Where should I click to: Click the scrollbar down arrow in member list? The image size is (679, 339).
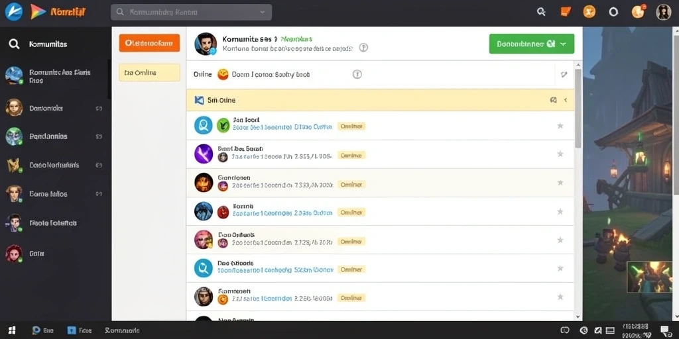pyautogui.click(x=578, y=316)
